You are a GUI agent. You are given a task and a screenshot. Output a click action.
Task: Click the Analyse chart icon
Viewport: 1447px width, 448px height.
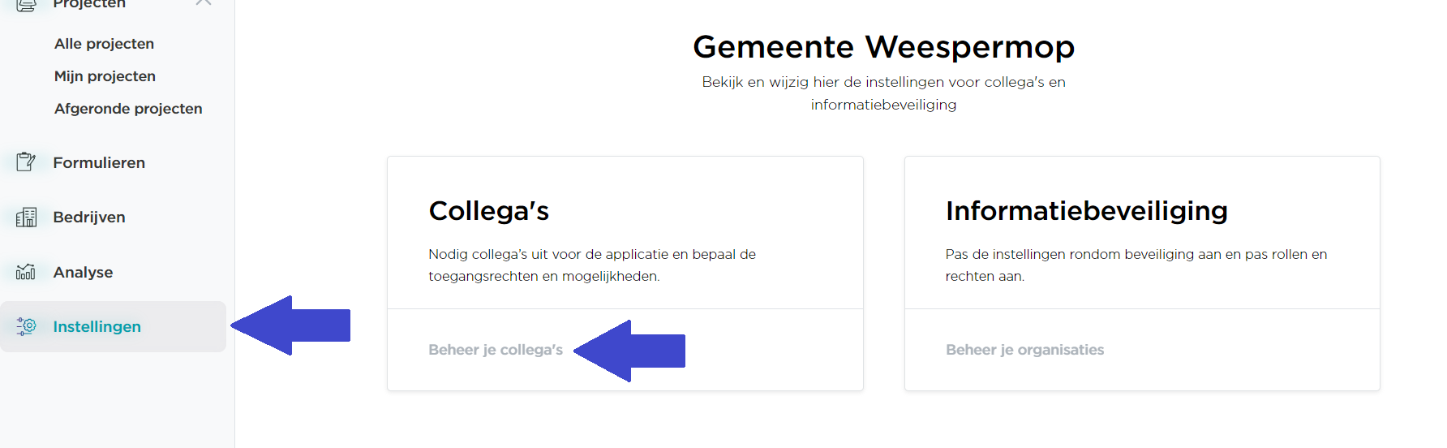[x=26, y=272]
